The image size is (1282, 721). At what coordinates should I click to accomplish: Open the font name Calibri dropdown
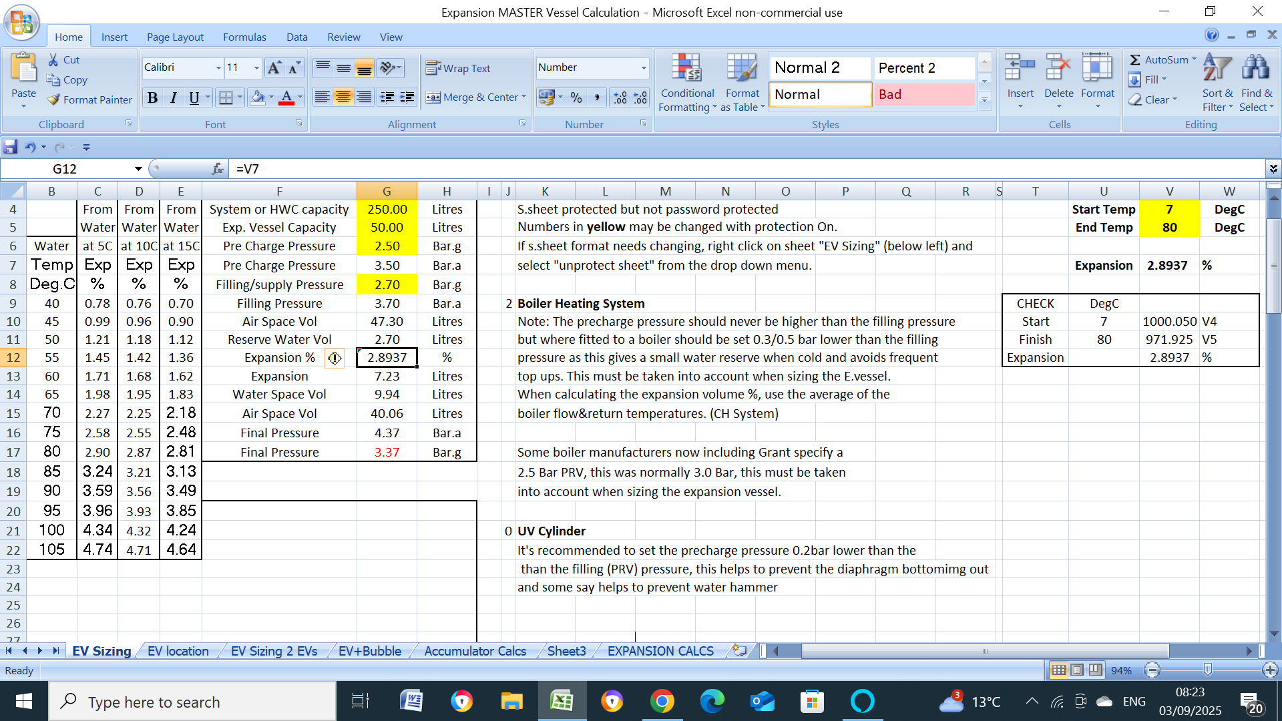(218, 67)
